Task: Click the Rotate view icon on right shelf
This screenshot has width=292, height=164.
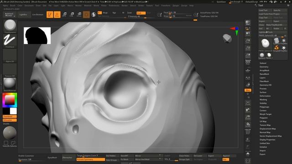Action: pos(248,124)
